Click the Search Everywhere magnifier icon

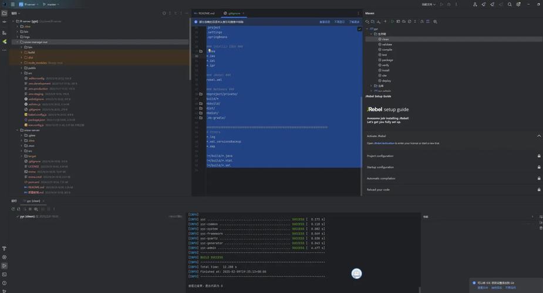click(510, 5)
